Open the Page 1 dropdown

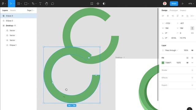coord(31,10)
